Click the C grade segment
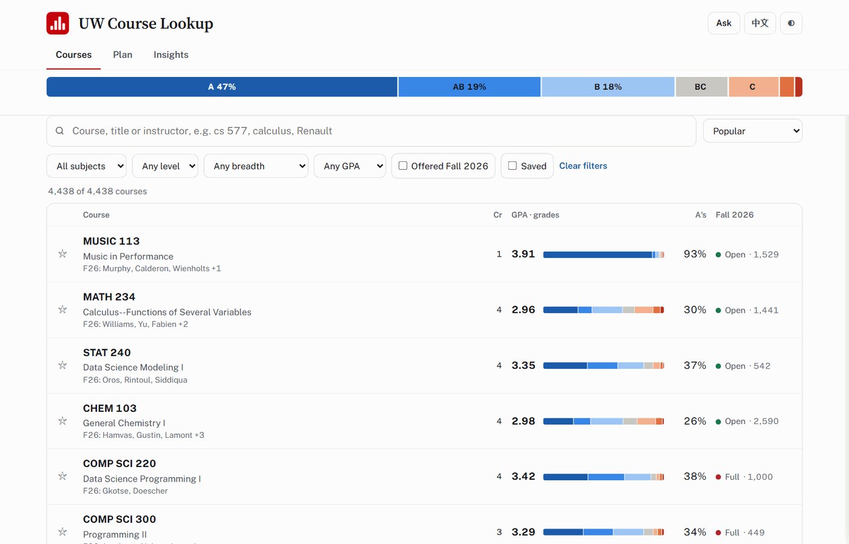Viewport: 849px width, 544px height. tap(753, 87)
